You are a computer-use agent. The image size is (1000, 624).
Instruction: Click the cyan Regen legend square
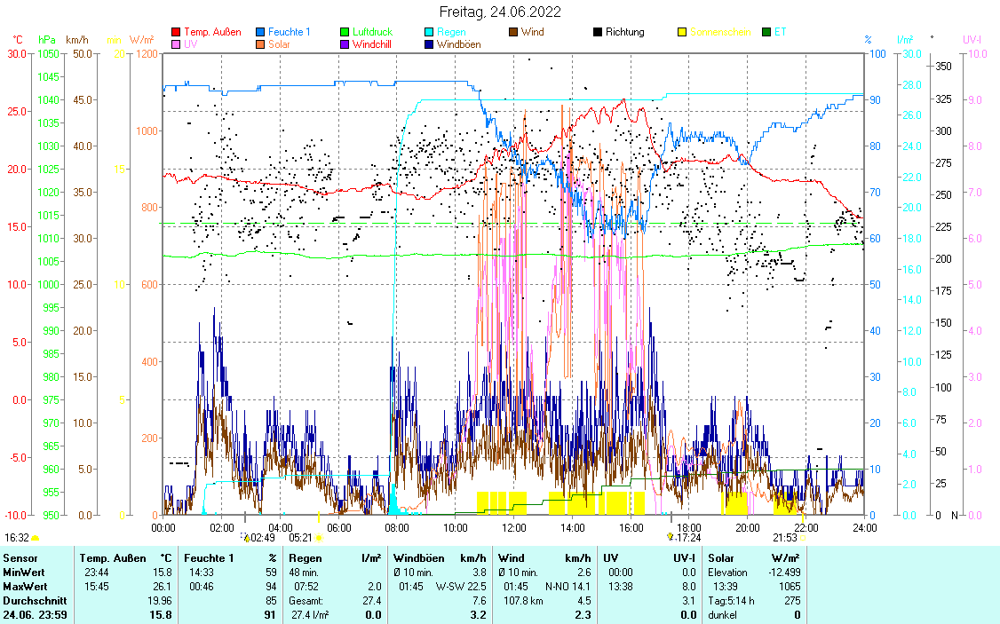point(430,32)
